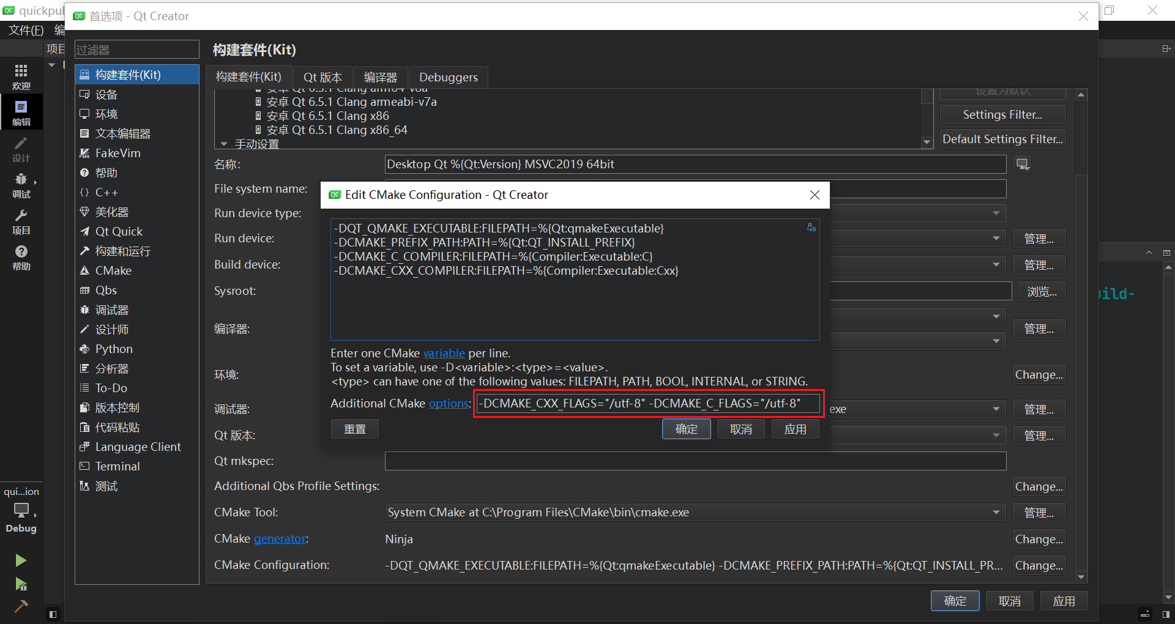The image size is (1175, 624).
Task: Click the Sysroot 浏览... button
Action: (x=1042, y=291)
